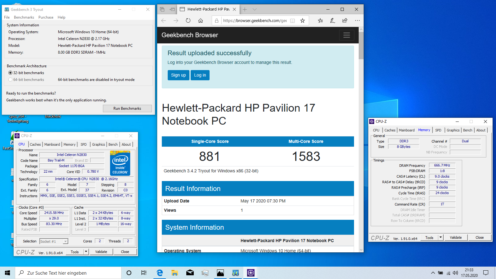
Task: Open the Purchase menu in Geekbench
Action: 46,17
